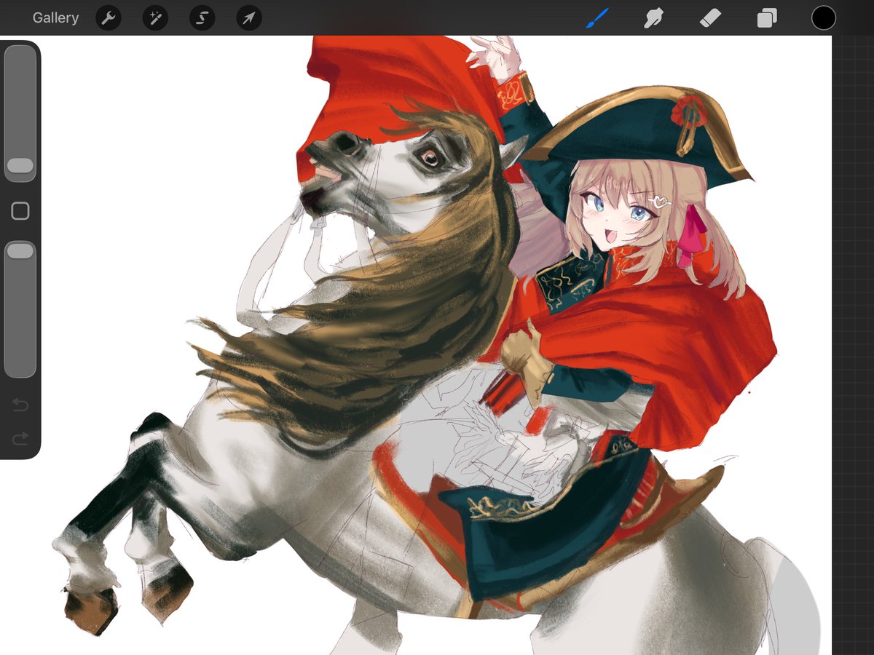This screenshot has height=655, width=874.
Task: Tap the square Modify button in sidebar
Action: click(x=20, y=211)
